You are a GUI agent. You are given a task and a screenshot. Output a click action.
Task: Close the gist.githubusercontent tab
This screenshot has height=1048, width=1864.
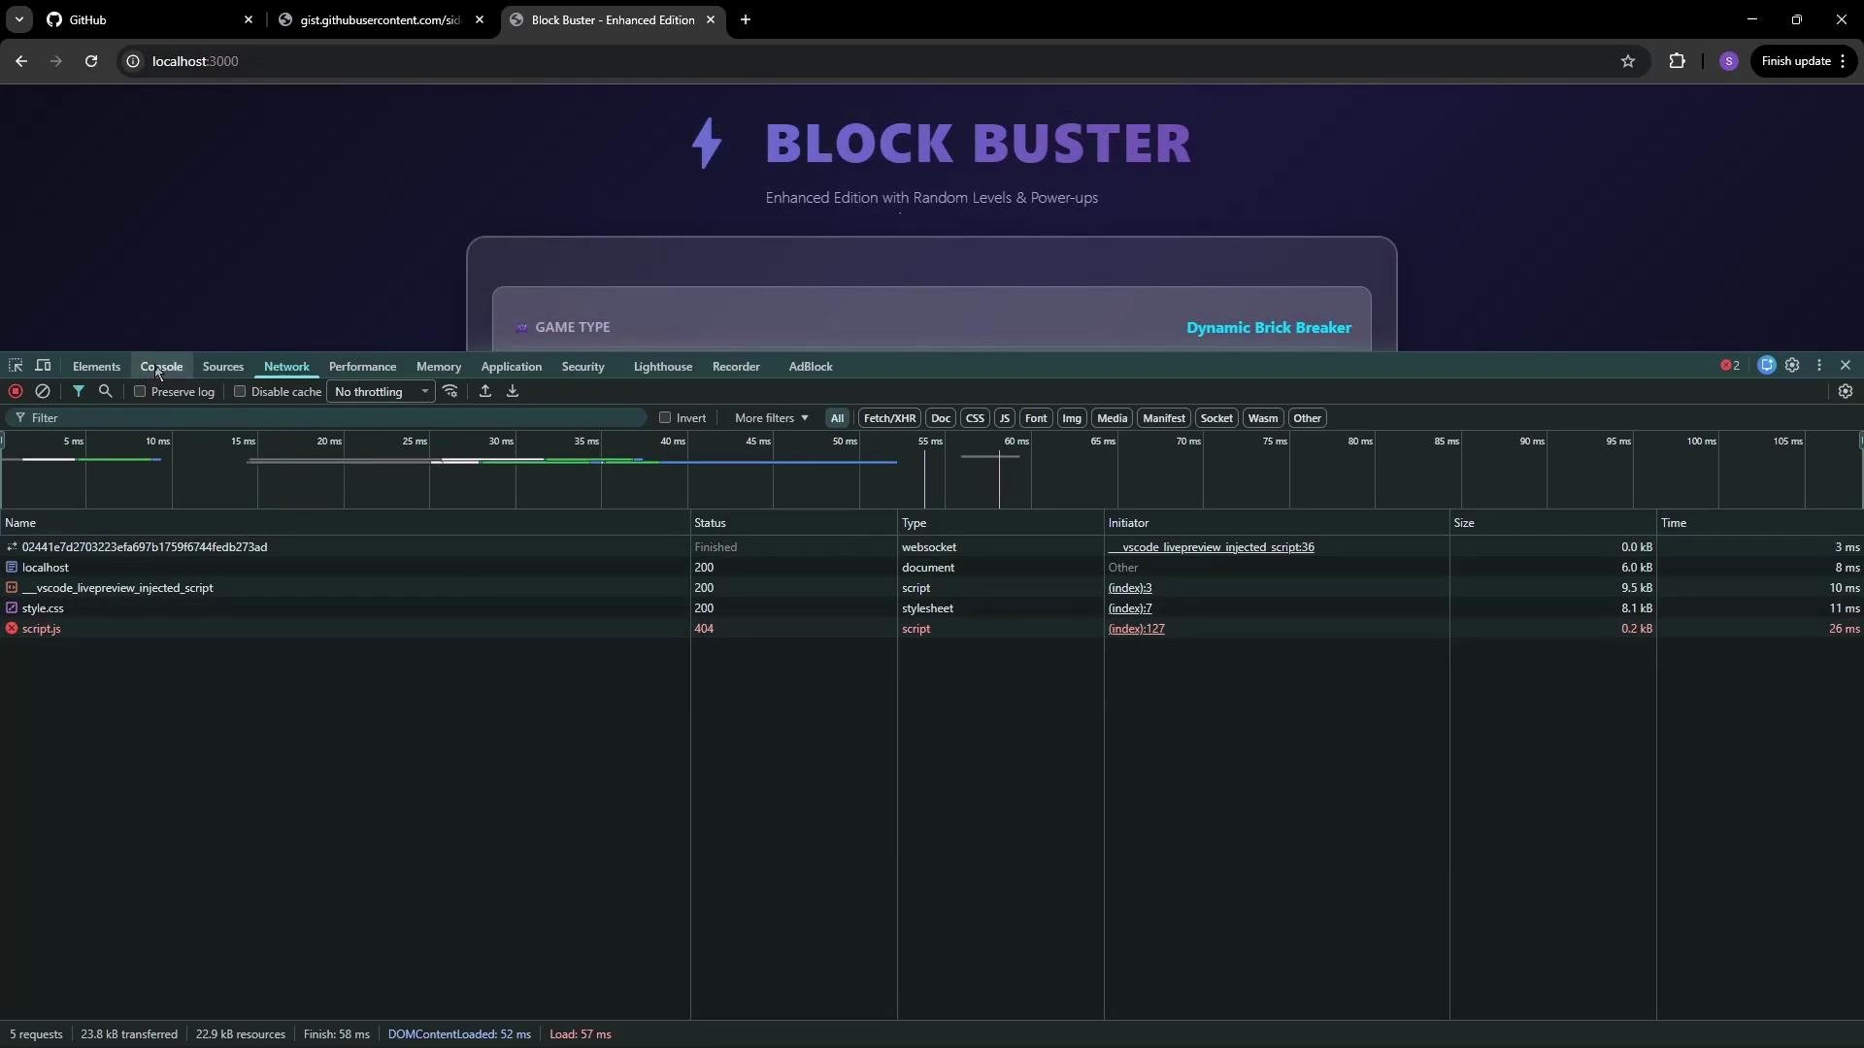[480, 19]
